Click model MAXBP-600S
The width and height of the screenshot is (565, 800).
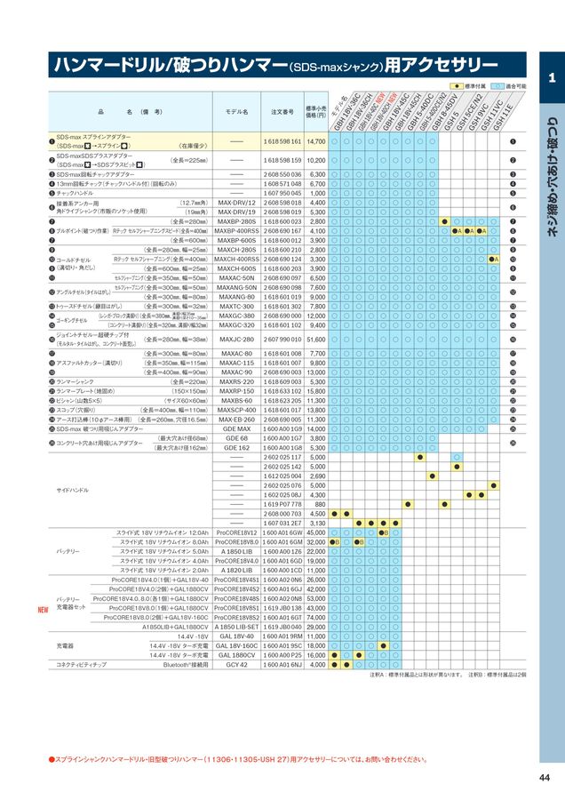click(x=236, y=240)
